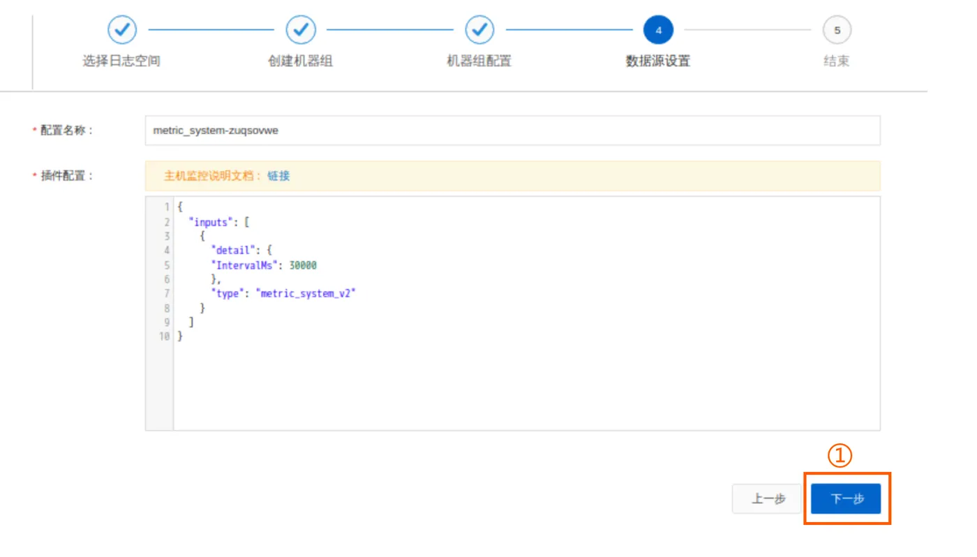Click the 插件配置 field label

pos(66,176)
